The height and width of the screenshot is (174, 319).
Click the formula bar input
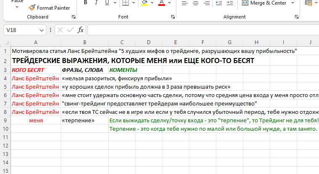tap(203, 30)
